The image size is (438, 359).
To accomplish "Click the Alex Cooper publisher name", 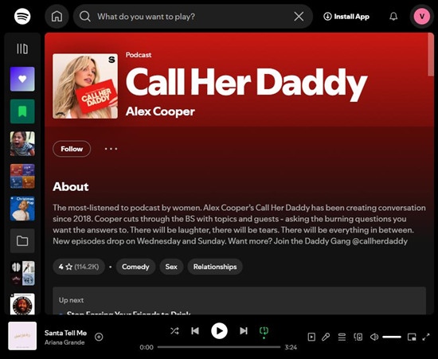I will [x=160, y=111].
